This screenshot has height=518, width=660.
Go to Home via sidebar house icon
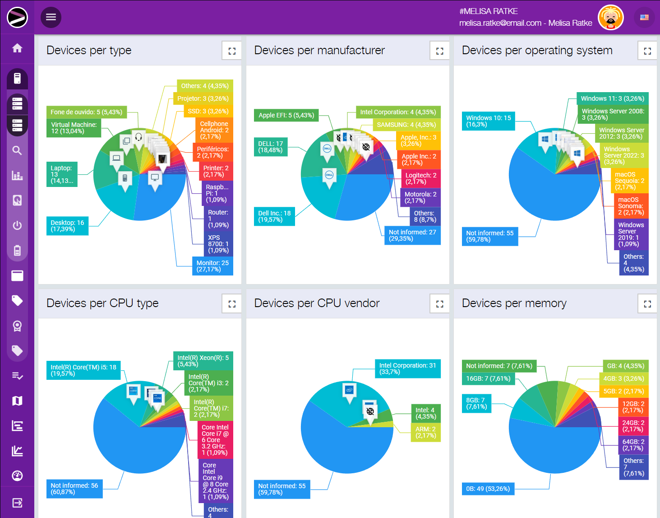coord(17,48)
